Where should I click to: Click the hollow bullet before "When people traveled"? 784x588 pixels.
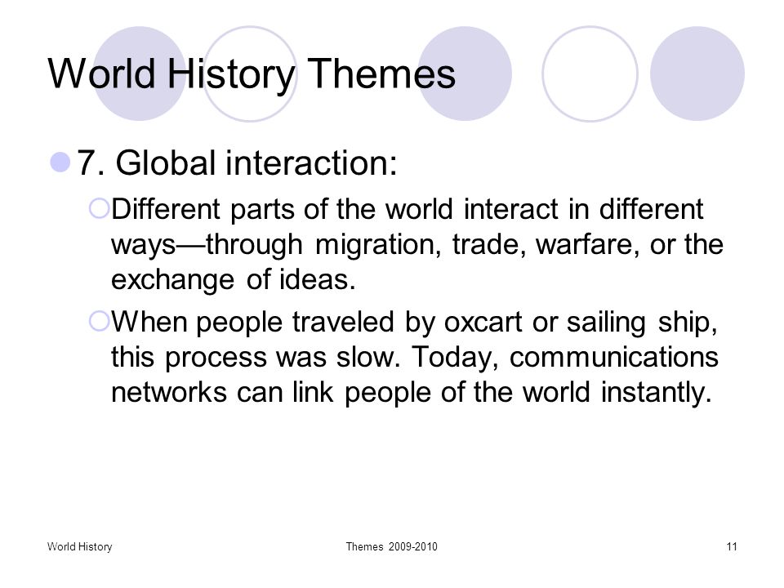click(99, 321)
